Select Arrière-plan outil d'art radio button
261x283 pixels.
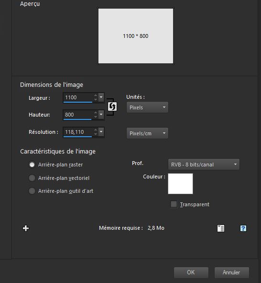coord(32,191)
